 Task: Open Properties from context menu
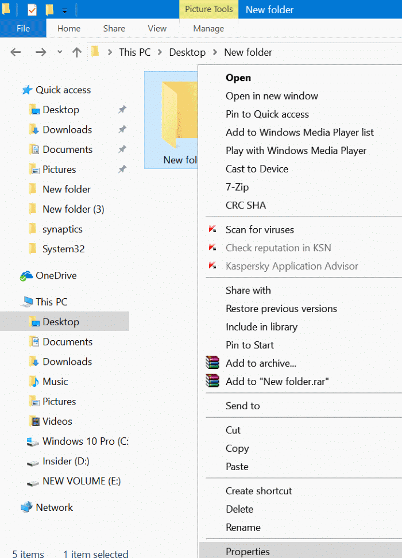pos(300,551)
